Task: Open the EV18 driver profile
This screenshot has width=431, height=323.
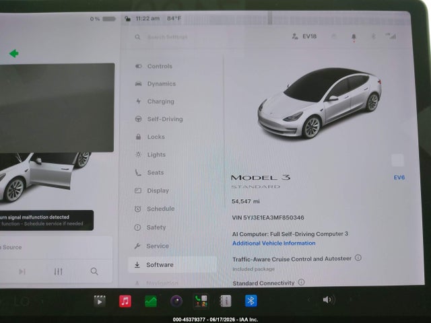Action: click(x=304, y=36)
